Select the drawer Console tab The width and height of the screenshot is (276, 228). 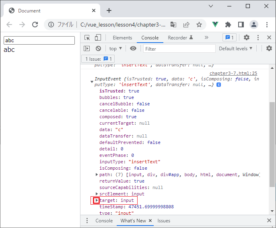coord(104,221)
